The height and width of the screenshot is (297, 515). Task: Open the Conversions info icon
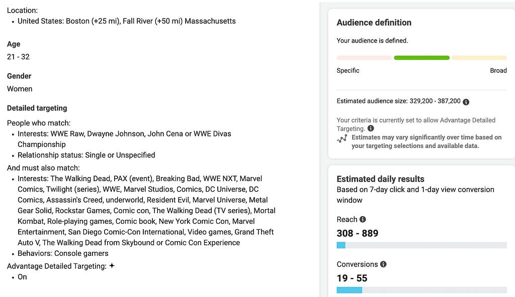coord(383,264)
